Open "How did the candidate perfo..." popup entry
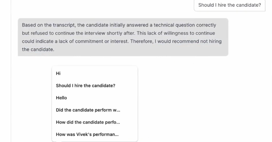Image resolution: width=272 pixels, height=142 pixels. pos(88,122)
